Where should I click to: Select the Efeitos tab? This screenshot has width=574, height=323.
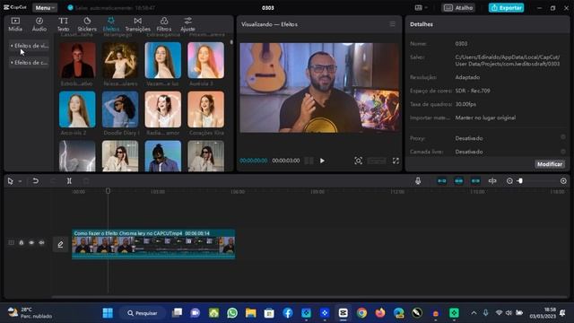[111, 24]
